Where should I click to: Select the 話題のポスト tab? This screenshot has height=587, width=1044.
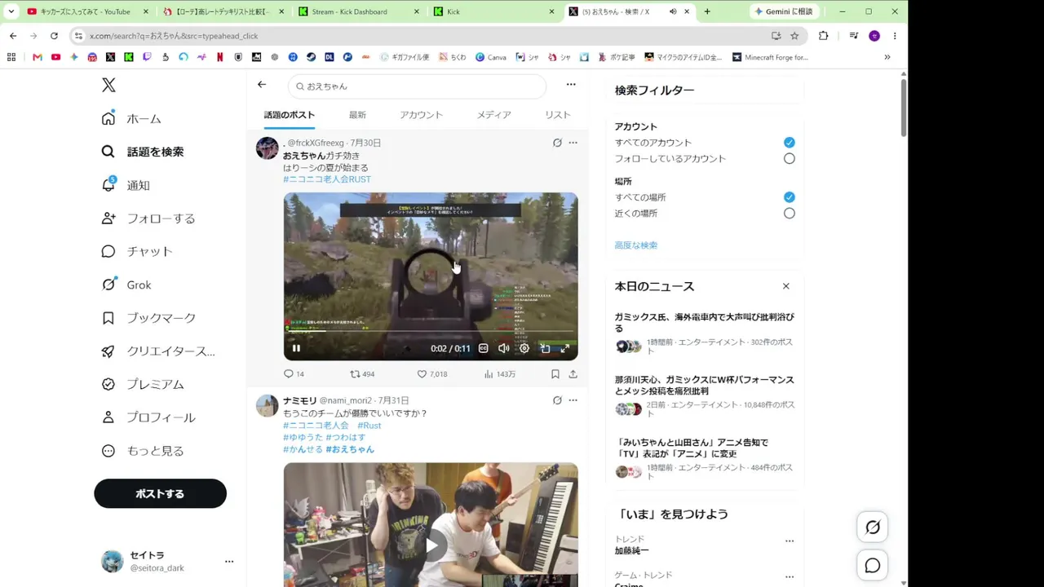289,115
